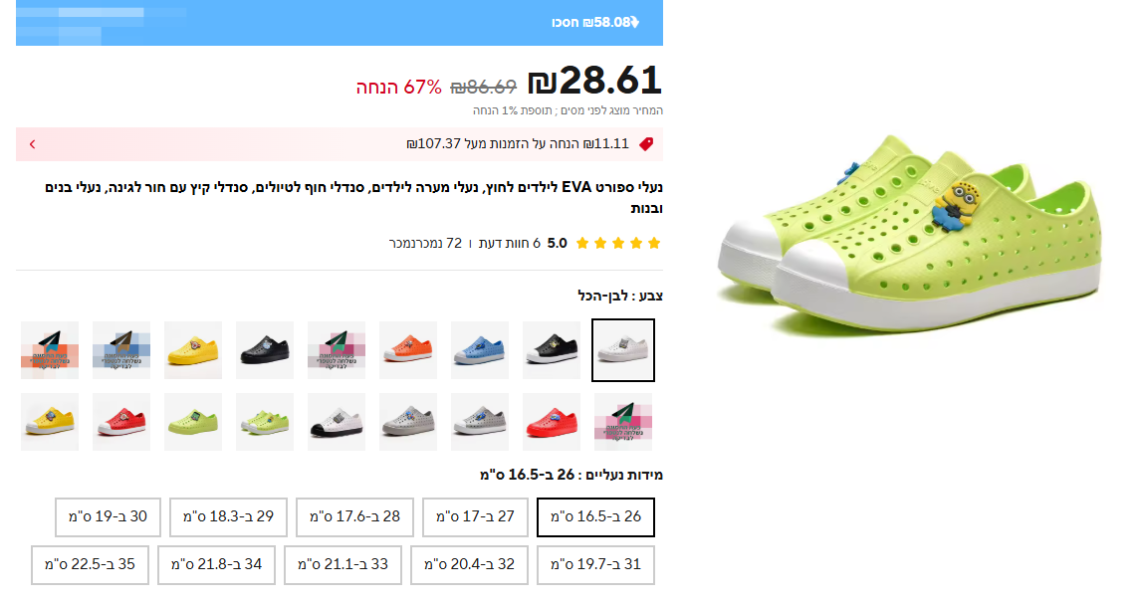Image resolution: width=1143 pixels, height=603 pixels.
Task: Select the orange shoe color swatch
Action: coord(408,349)
